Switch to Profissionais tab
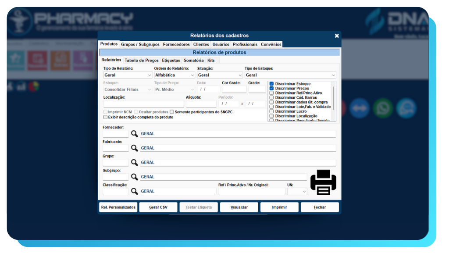 coord(245,44)
